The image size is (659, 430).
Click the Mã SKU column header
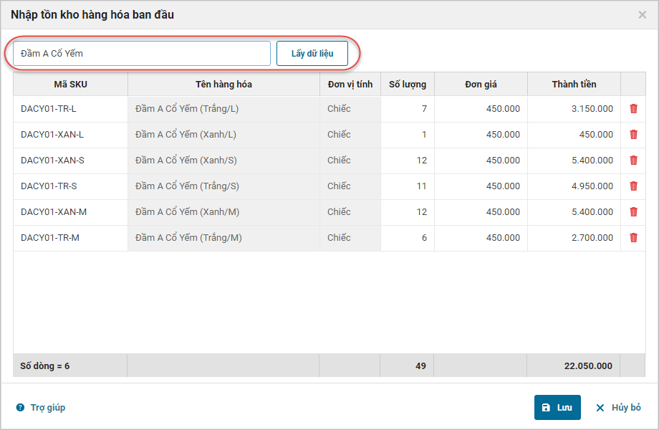click(x=70, y=85)
